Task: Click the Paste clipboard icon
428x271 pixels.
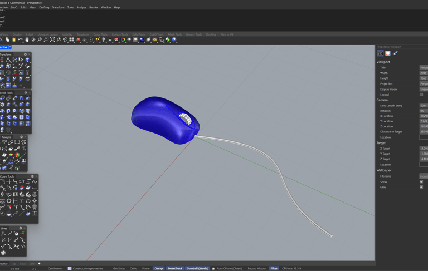Action: point(14,40)
